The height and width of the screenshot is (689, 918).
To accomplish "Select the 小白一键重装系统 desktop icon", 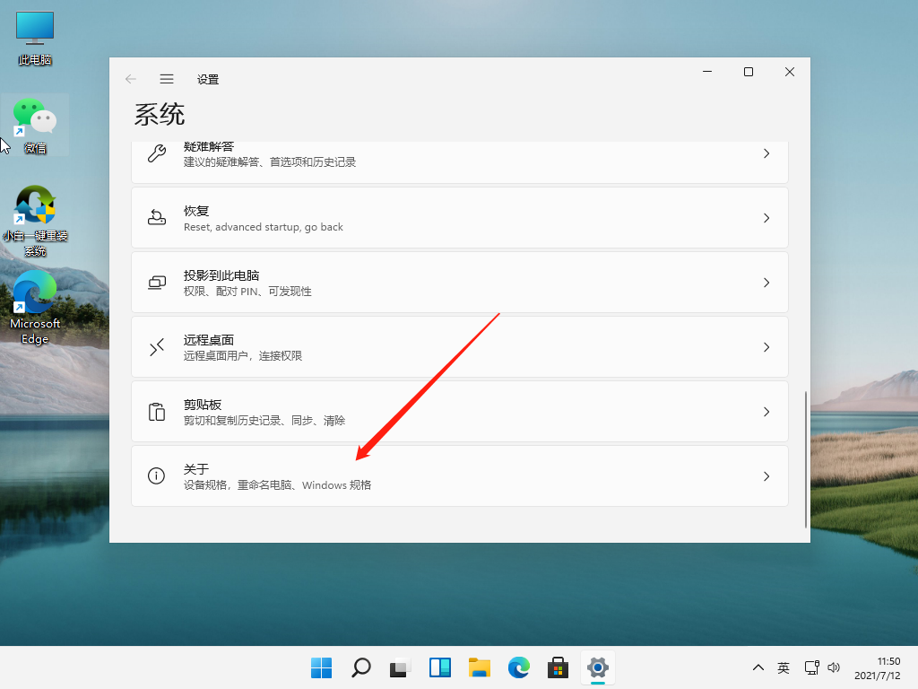I will click(x=35, y=221).
